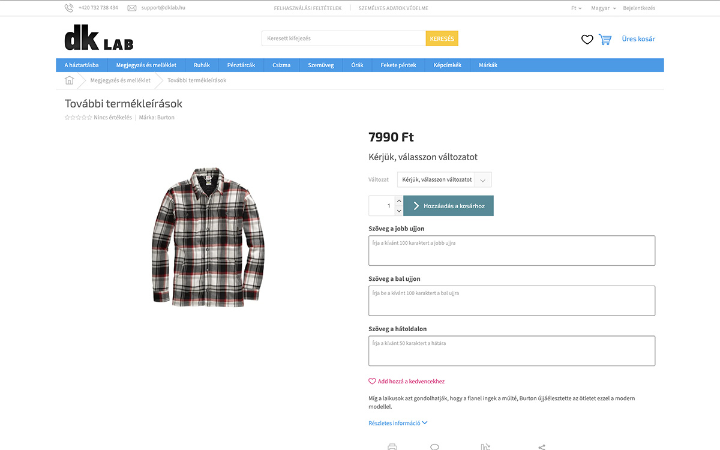Click the email envelope icon
Screen dimensions: 720x450
tap(132, 8)
